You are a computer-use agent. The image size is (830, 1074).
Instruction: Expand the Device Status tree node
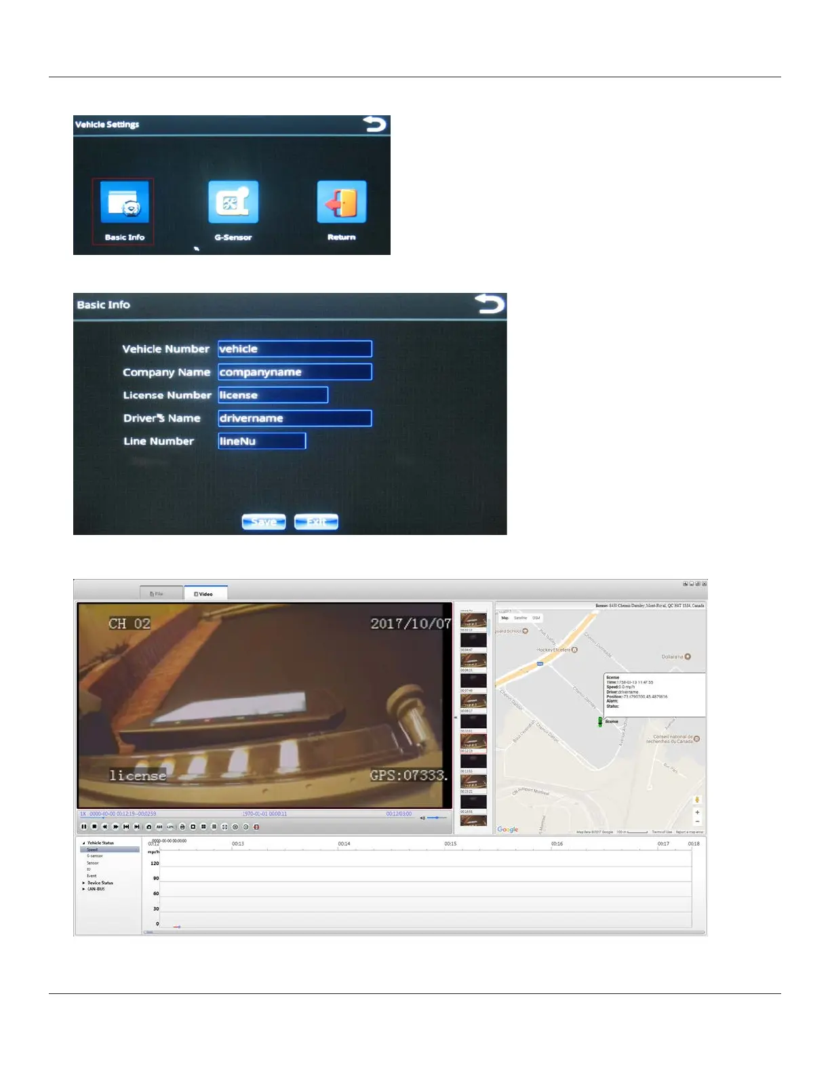(x=84, y=883)
